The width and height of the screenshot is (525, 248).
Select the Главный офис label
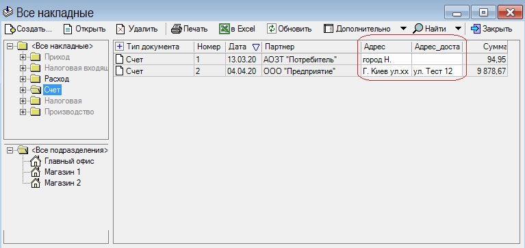(69, 161)
